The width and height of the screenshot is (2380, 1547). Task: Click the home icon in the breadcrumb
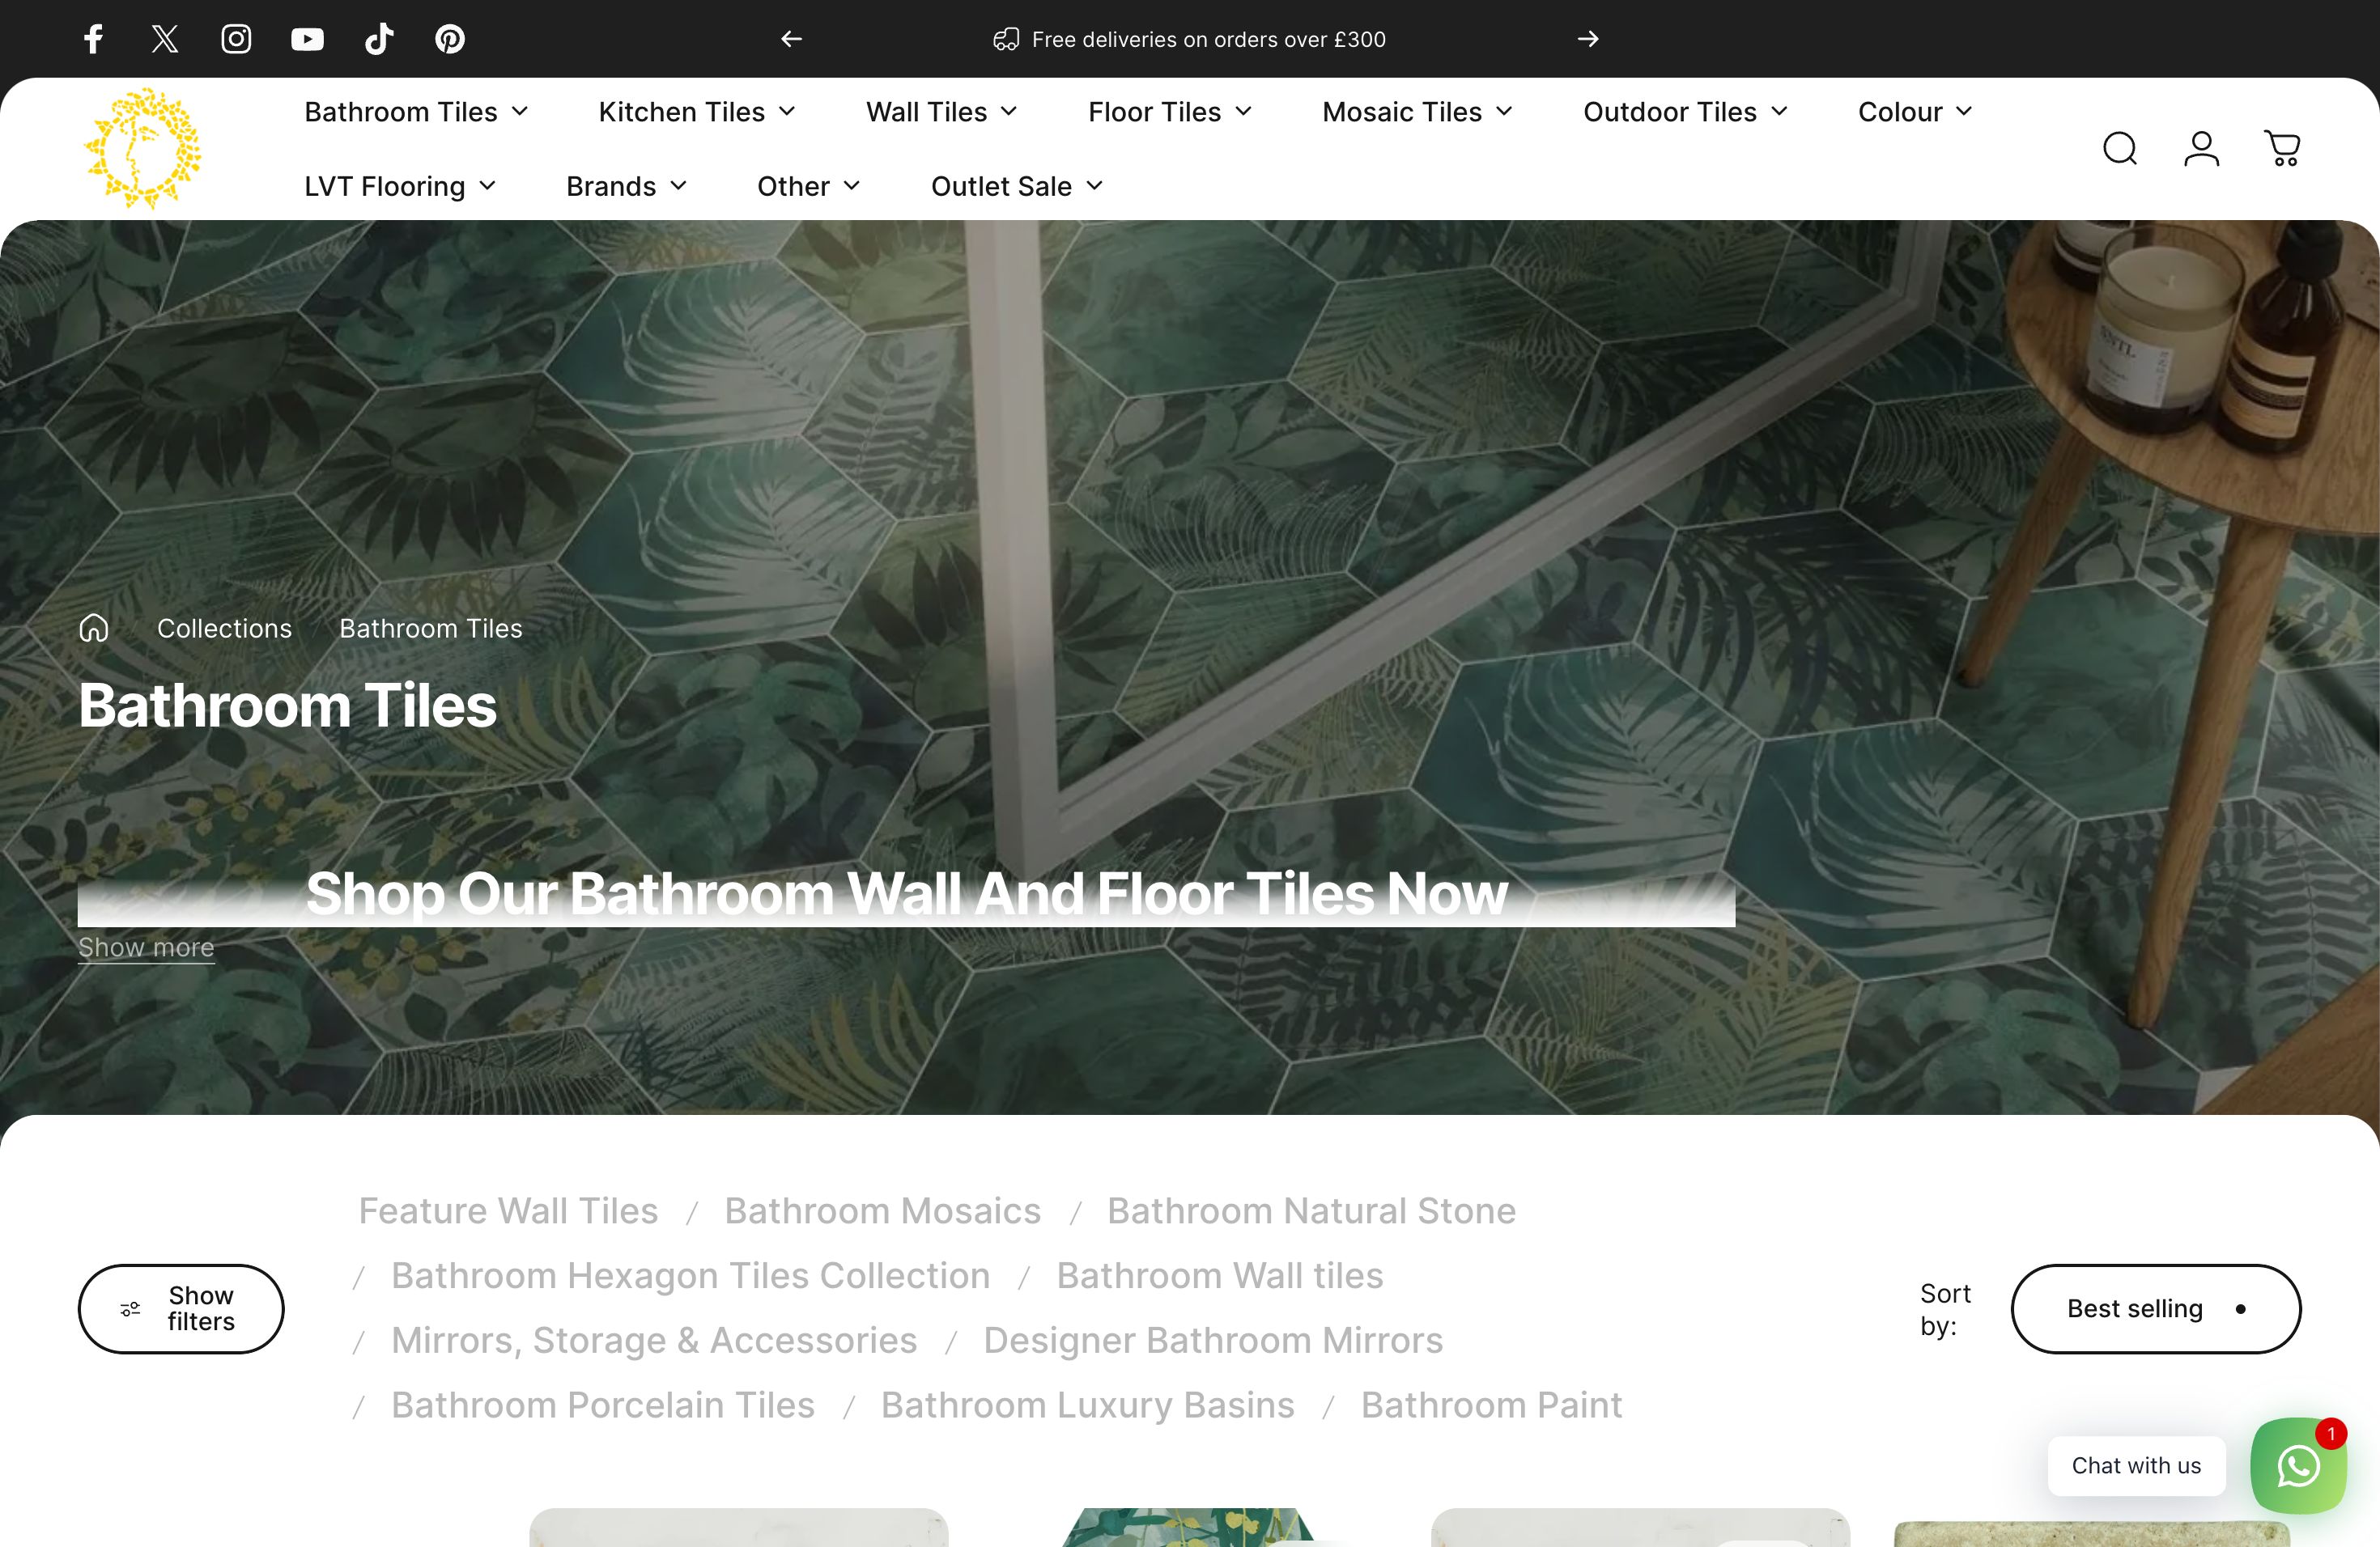point(93,628)
